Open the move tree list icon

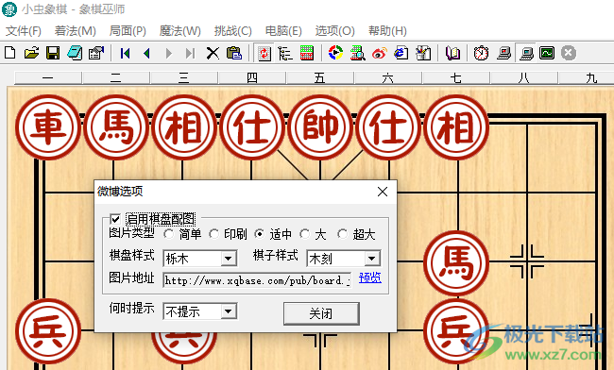[285, 53]
